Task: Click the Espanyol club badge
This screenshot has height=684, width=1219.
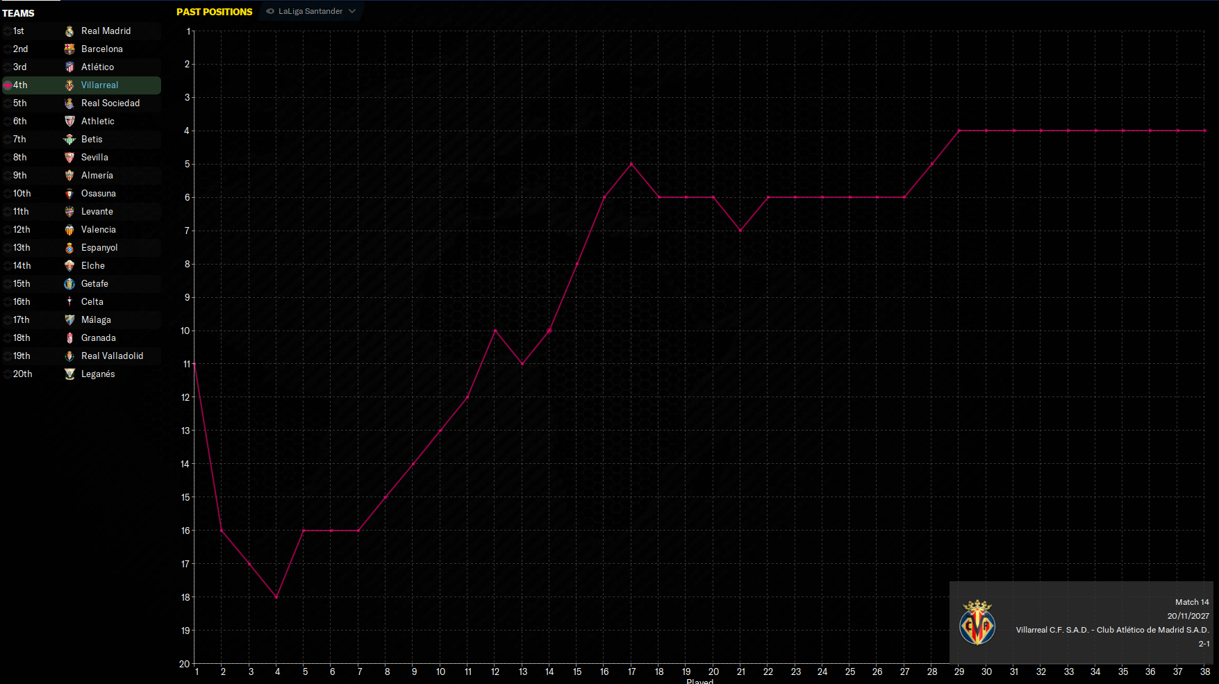Action: coord(69,248)
